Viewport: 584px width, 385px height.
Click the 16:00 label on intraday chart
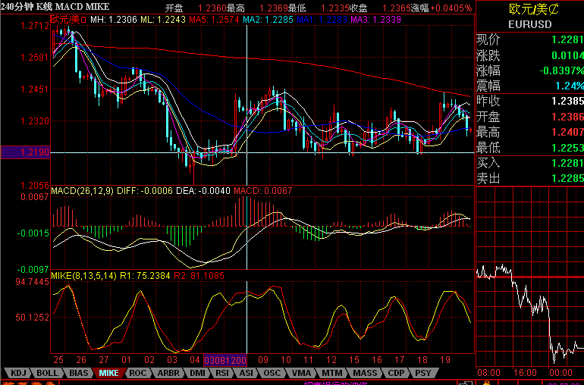point(525,373)
